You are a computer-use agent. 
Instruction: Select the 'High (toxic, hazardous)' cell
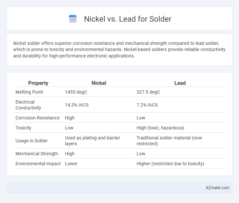point(160,128)
